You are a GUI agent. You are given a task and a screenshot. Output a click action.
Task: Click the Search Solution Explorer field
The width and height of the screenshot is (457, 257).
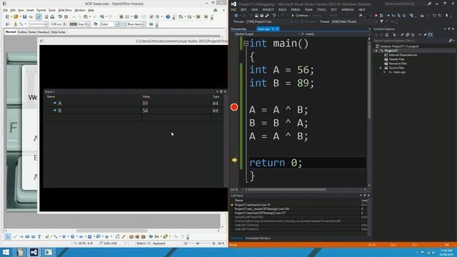click(411, 41)
